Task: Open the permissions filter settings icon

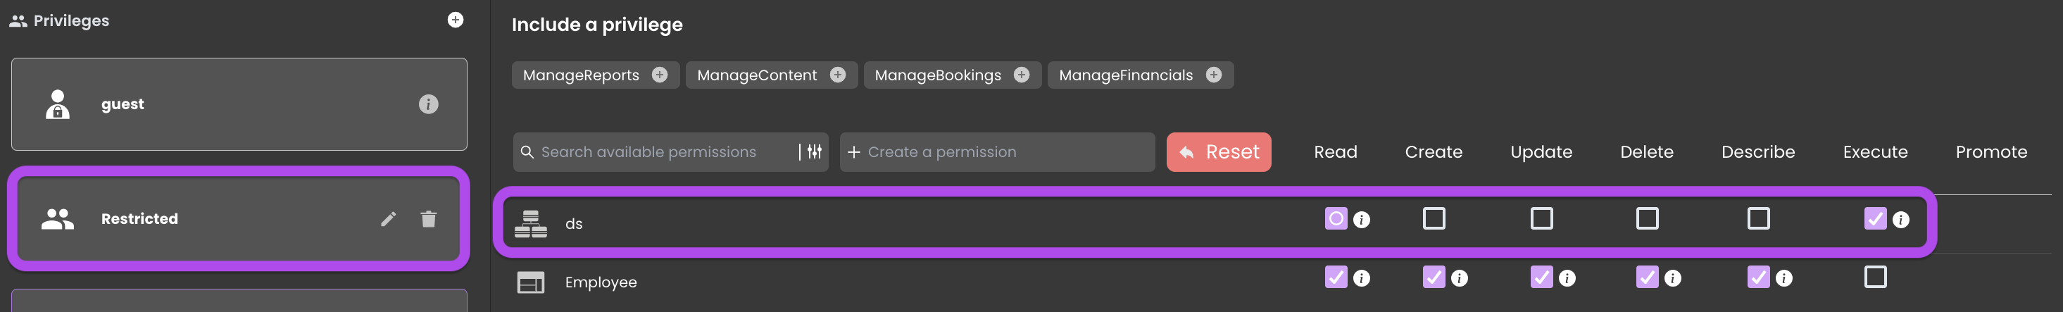Action: point(815,151)
